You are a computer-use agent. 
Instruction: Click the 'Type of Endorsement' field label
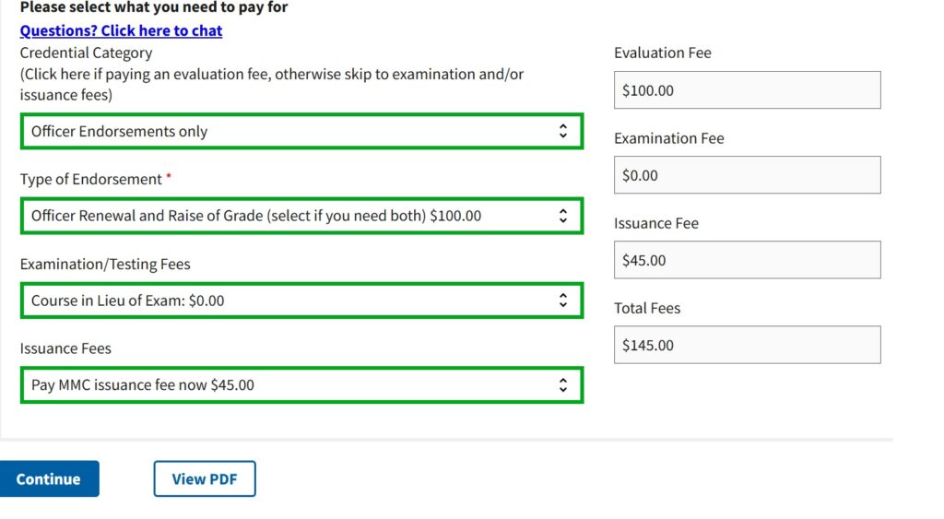pyautogui.click(x=91, y=179)
